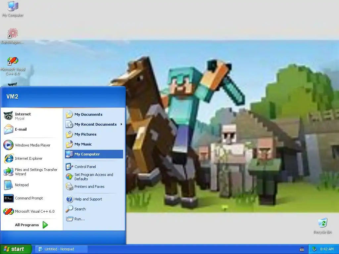The image size is (339, 254).
Task: Click the Notepad icon in Start menu
Action: [x=8, y=185]
